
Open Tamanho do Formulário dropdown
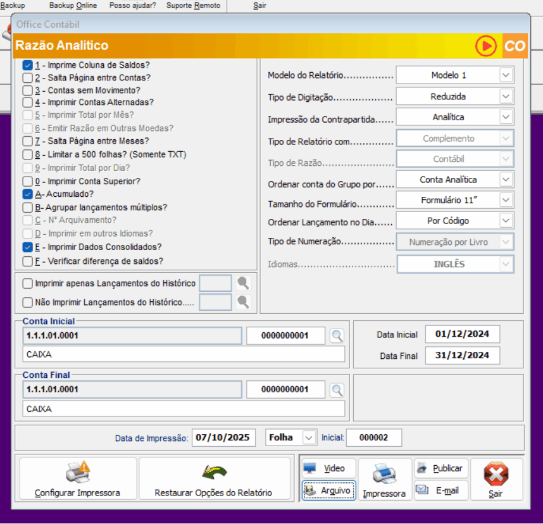[505, 201]
